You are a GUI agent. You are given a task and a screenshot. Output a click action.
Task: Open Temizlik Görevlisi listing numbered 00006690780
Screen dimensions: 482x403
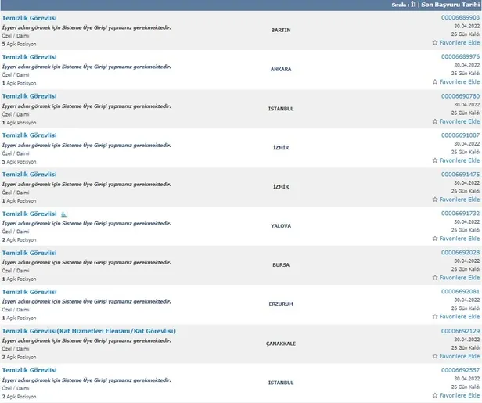(x=29, y=96)
